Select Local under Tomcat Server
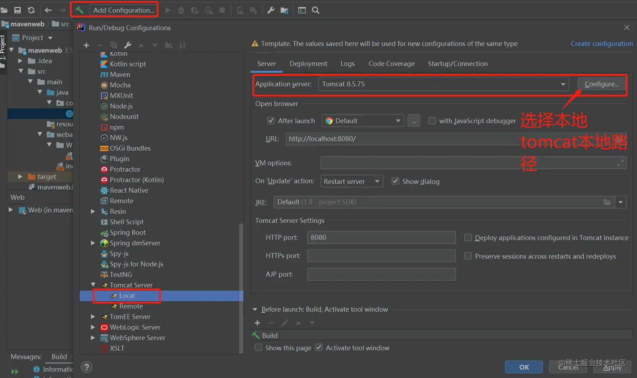The image size is (637, 378). tap(127, 295)
